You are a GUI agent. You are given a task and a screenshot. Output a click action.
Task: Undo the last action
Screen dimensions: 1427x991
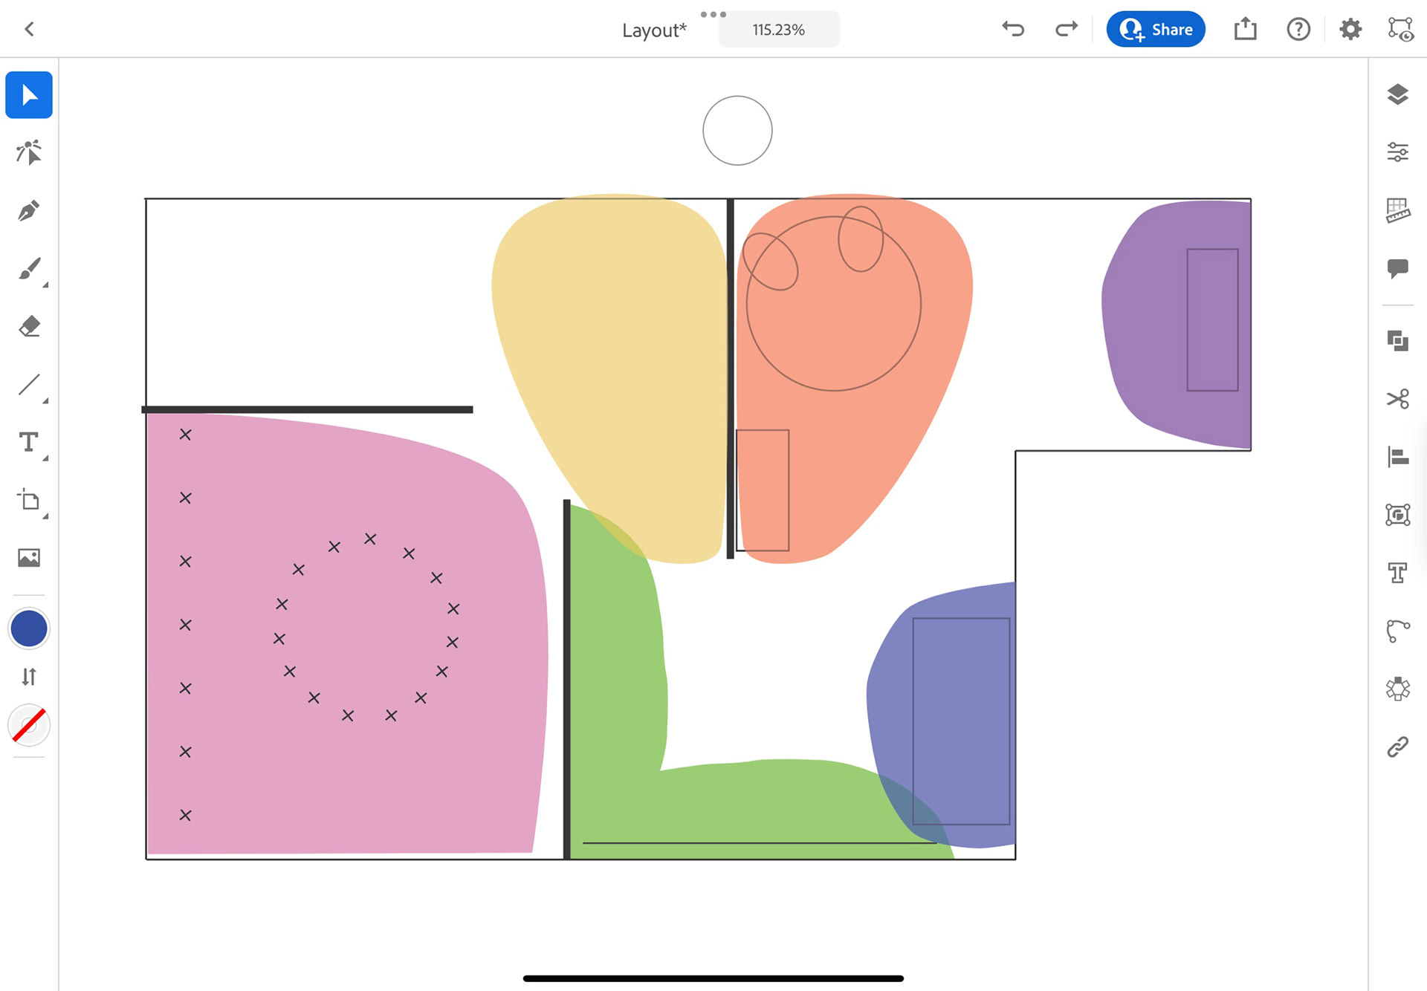point(1013,29)
